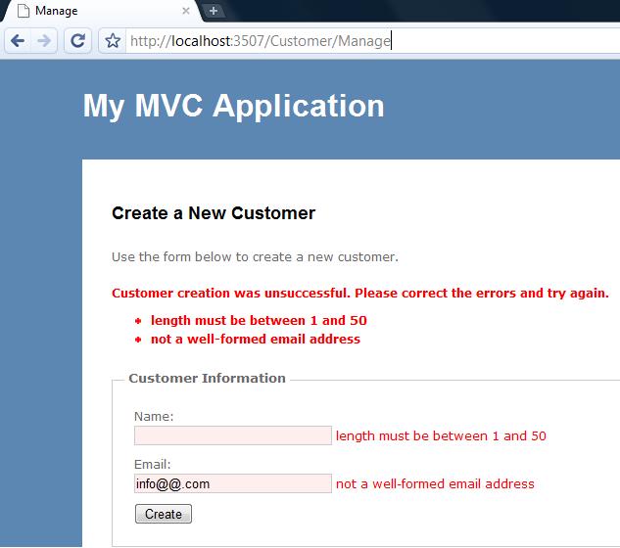The image size is (620, 548).
Task: Focus the Email field containing info@@.com
Action: 233,483
